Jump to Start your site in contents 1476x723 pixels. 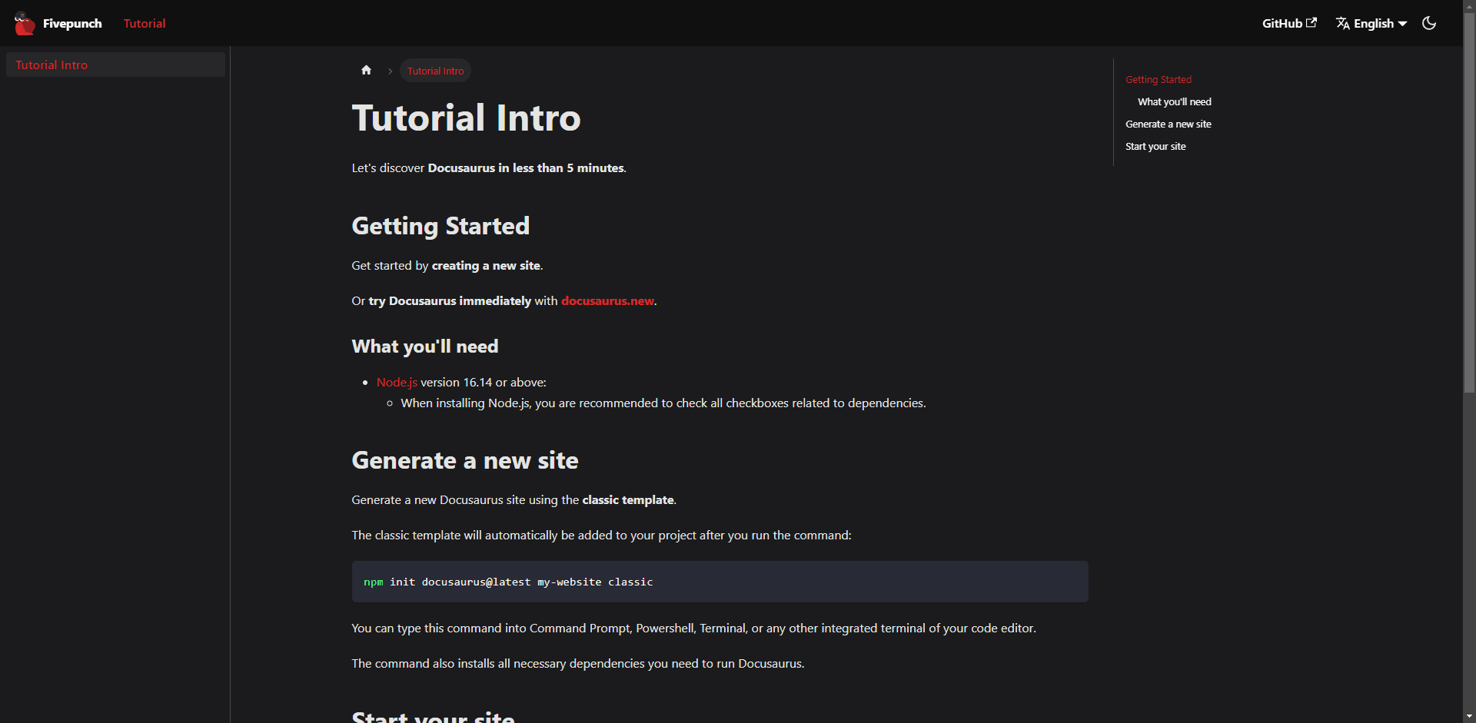(1155, 146)
